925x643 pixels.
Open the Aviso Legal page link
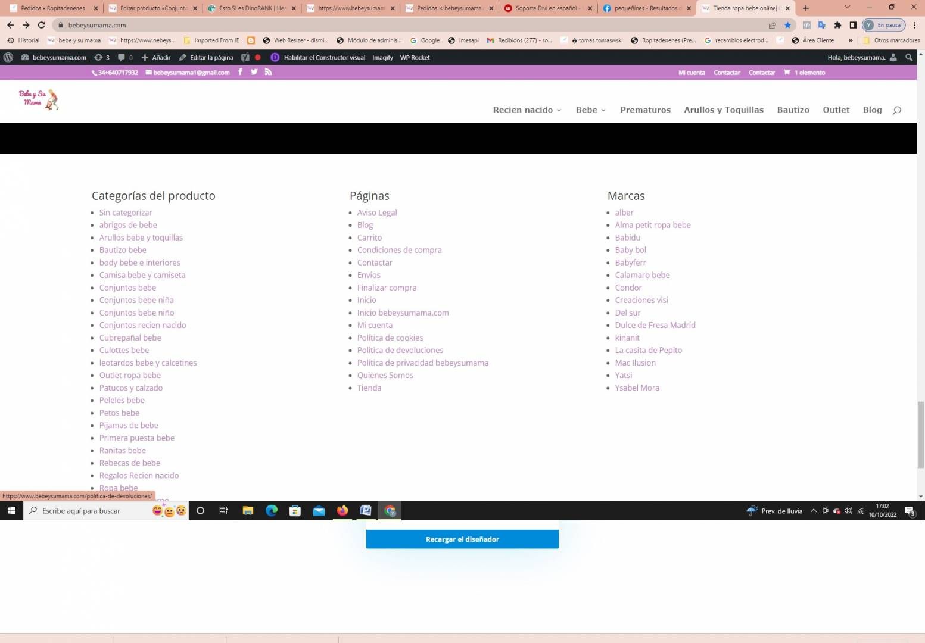click(x=377, y=213)
